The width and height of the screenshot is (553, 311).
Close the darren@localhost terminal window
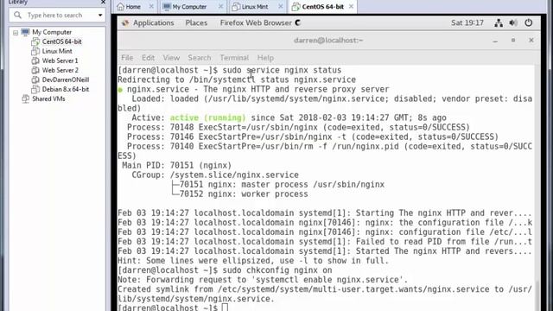(531, 41)
